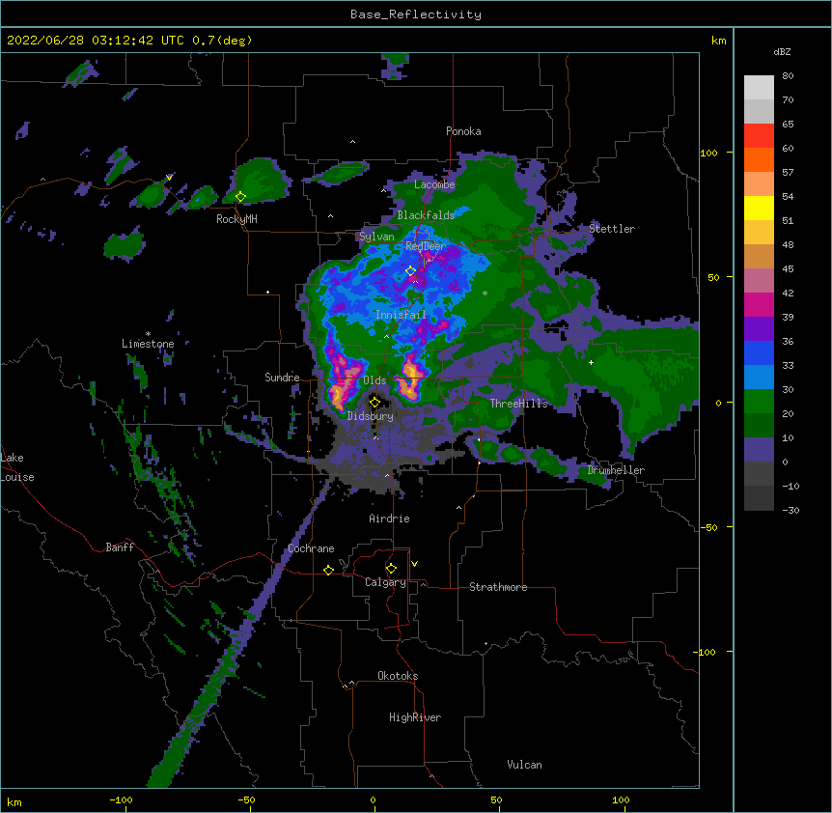This screenshot has height=813, width=832.
Task: Select the dark orange 57–60 dBZ swatch
Action: 759,160
